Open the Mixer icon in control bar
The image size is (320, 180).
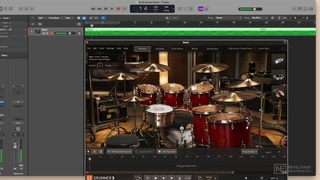point(26,9)
